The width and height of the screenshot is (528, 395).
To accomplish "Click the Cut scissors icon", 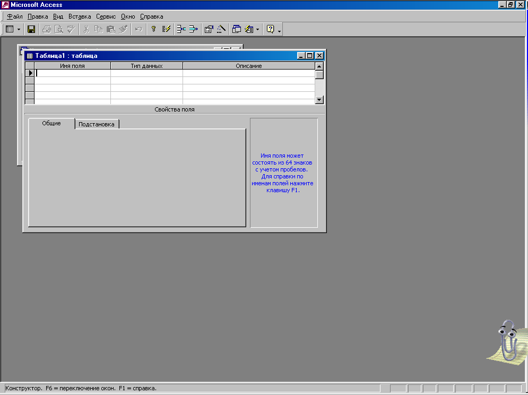I will coord(86,29).
